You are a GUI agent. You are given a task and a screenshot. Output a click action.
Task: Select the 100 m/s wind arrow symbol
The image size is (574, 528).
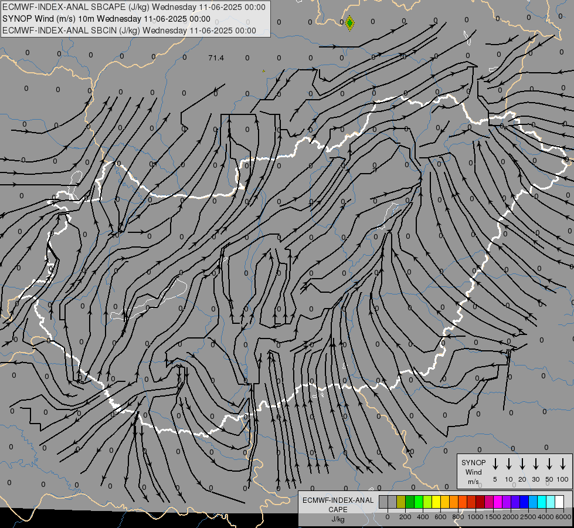pyautogui.click(x=563, y=464)
